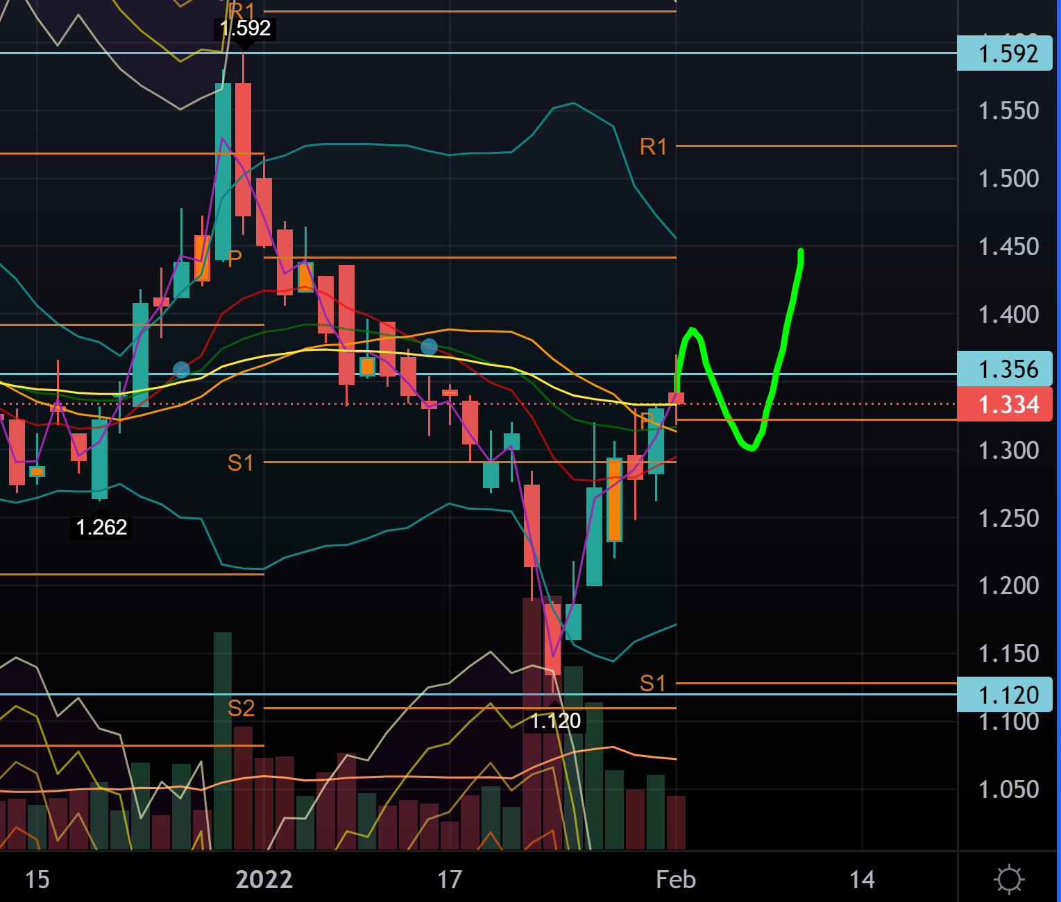The width and height of the screenshot is (1061, 902).
Task: Click the 17 date label on time axis
Action: pos(450,880)
